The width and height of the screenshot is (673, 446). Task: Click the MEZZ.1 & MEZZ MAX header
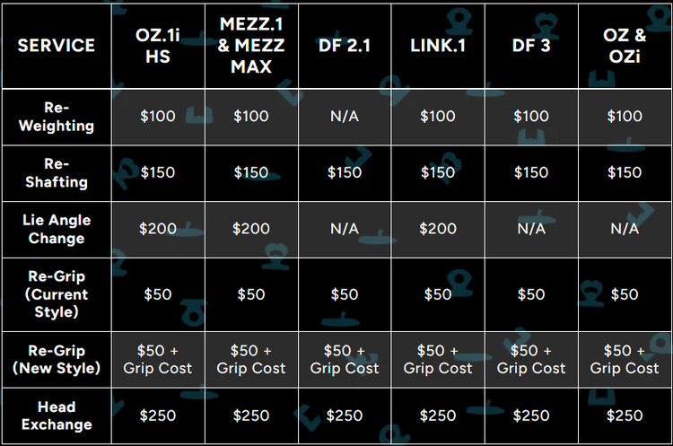click(251, 45)
